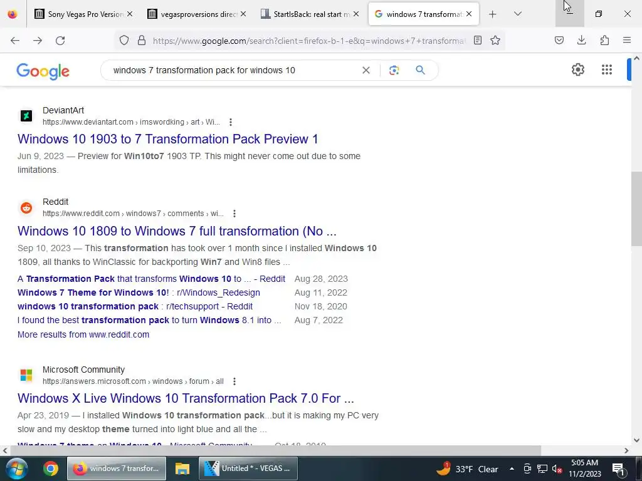
Task: Click the horizontal page scrollbar thumb
Action: 276,450
